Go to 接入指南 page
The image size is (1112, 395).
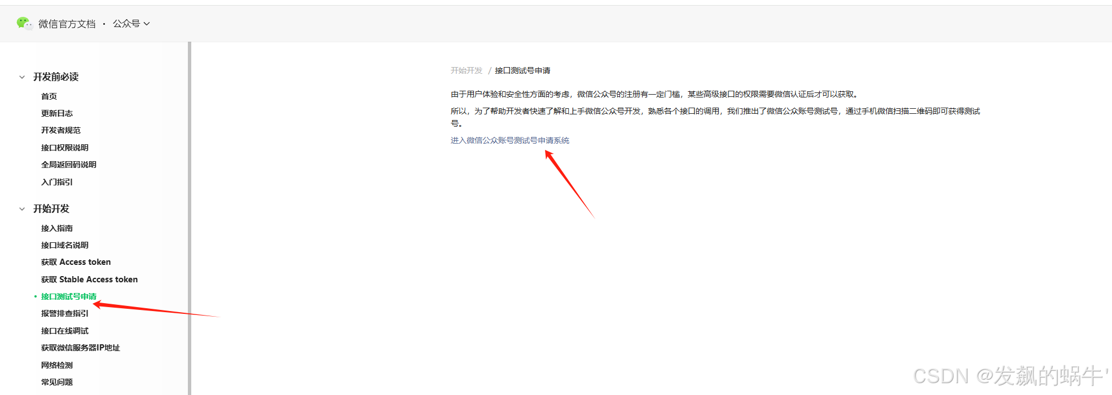[57, 228]
